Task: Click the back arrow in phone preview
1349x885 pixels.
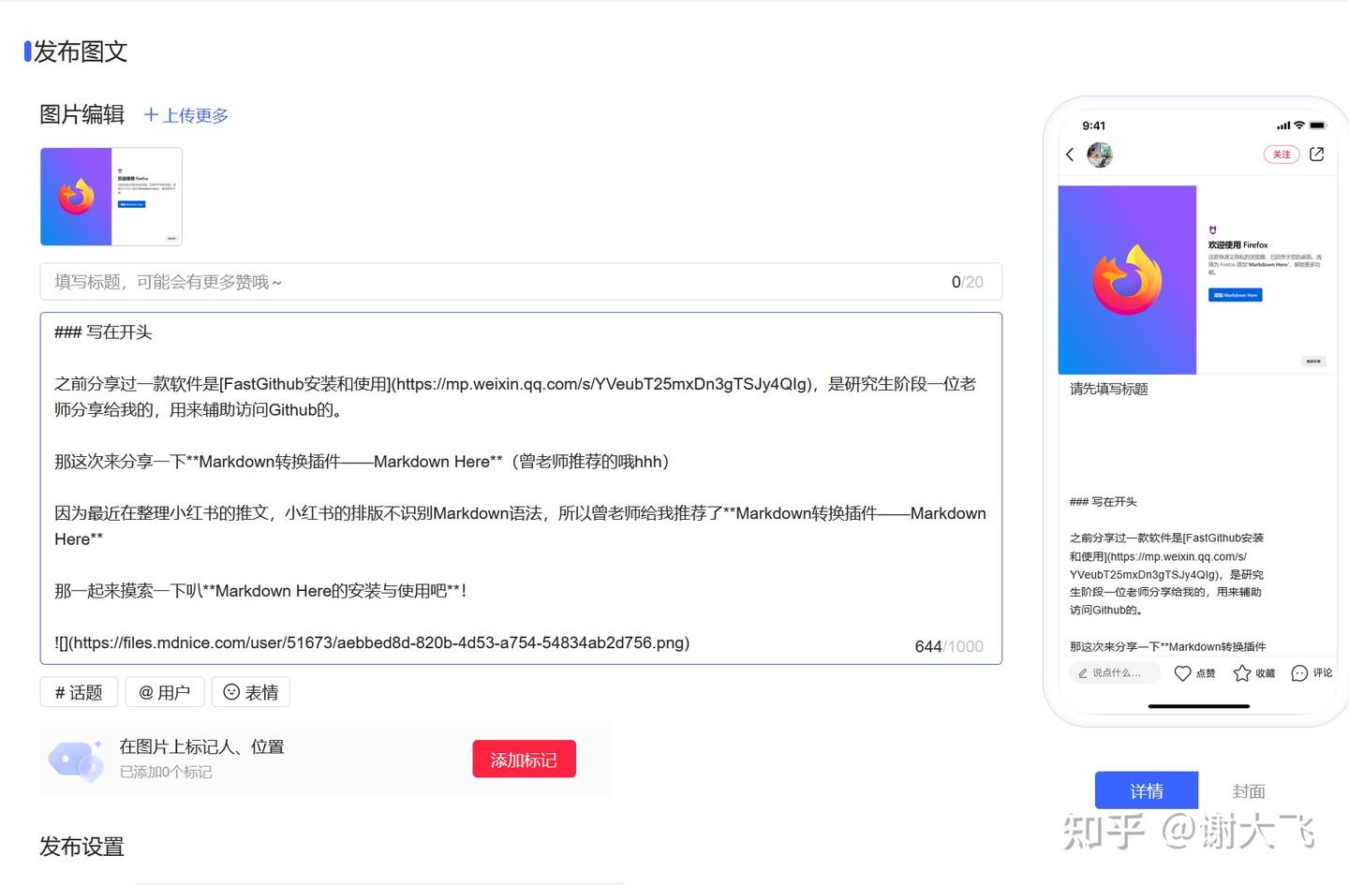Action: tap(1071, 155)
